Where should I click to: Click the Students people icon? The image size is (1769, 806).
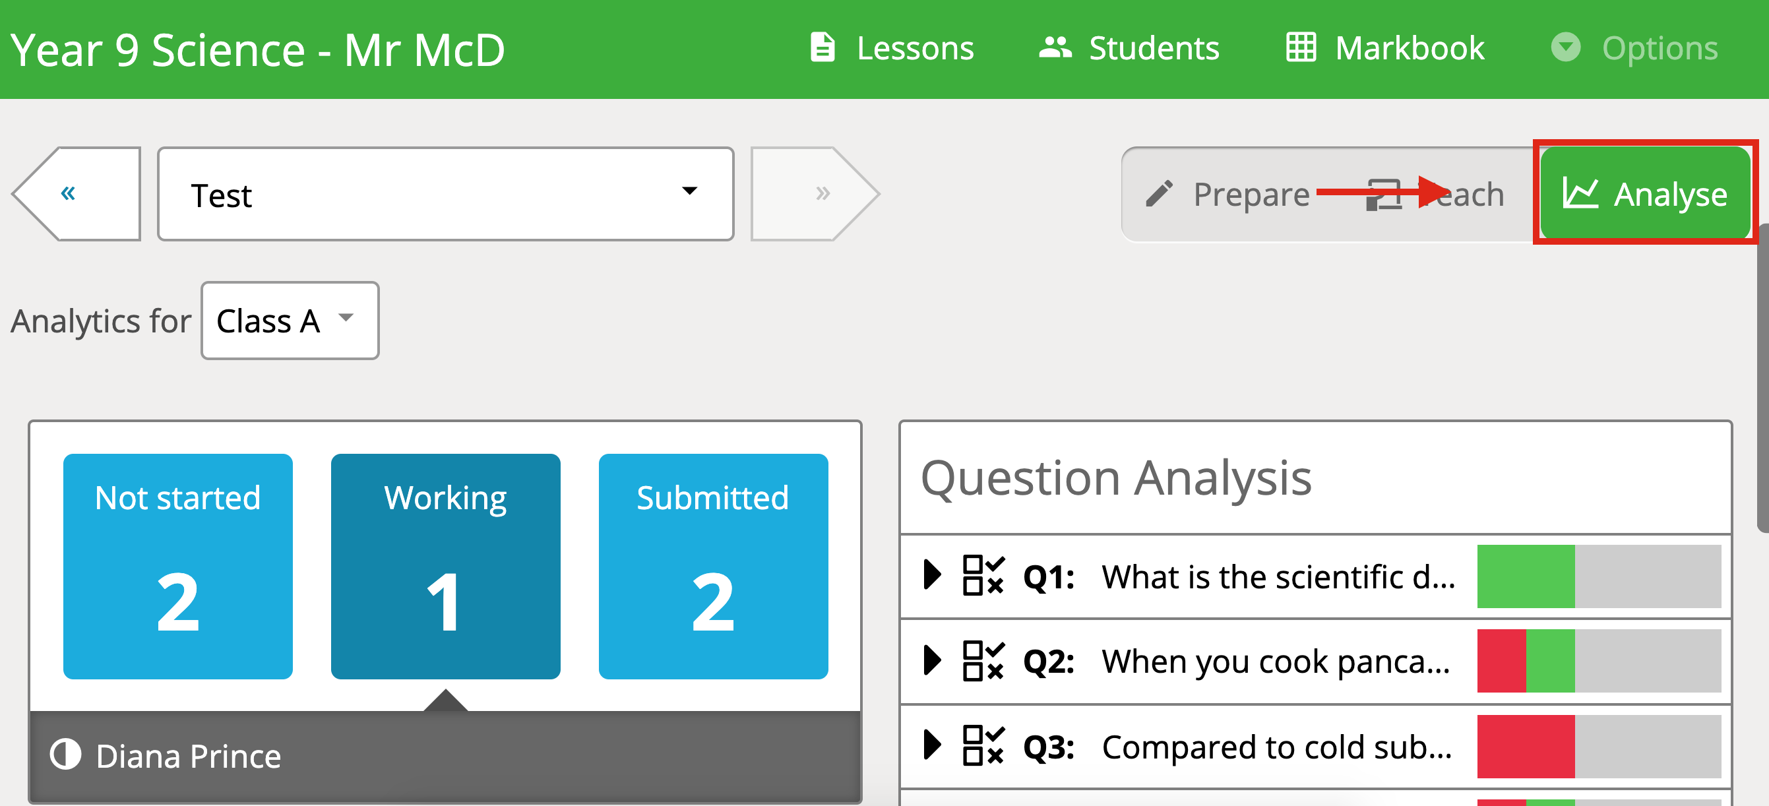(x=1055, y=48)
